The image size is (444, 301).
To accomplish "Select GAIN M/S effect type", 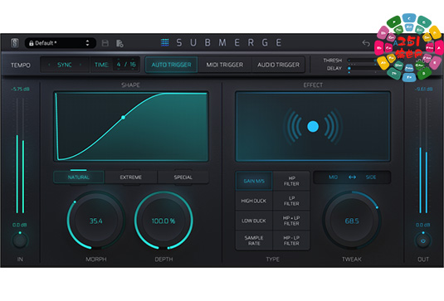I will pos(254,181).
